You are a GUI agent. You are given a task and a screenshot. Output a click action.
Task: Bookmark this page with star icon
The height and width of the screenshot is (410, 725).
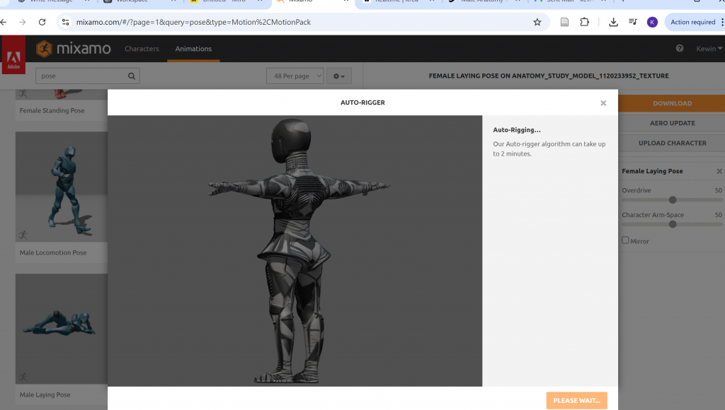pos(537,22)
